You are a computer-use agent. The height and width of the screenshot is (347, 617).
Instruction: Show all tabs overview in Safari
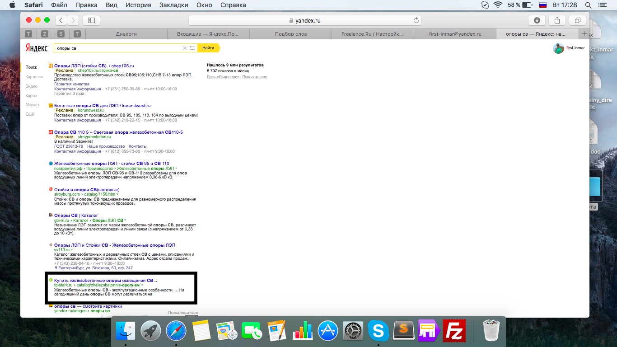577,20
